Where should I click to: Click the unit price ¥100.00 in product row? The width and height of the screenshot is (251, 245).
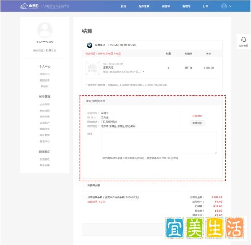click(x=209, y=68)
